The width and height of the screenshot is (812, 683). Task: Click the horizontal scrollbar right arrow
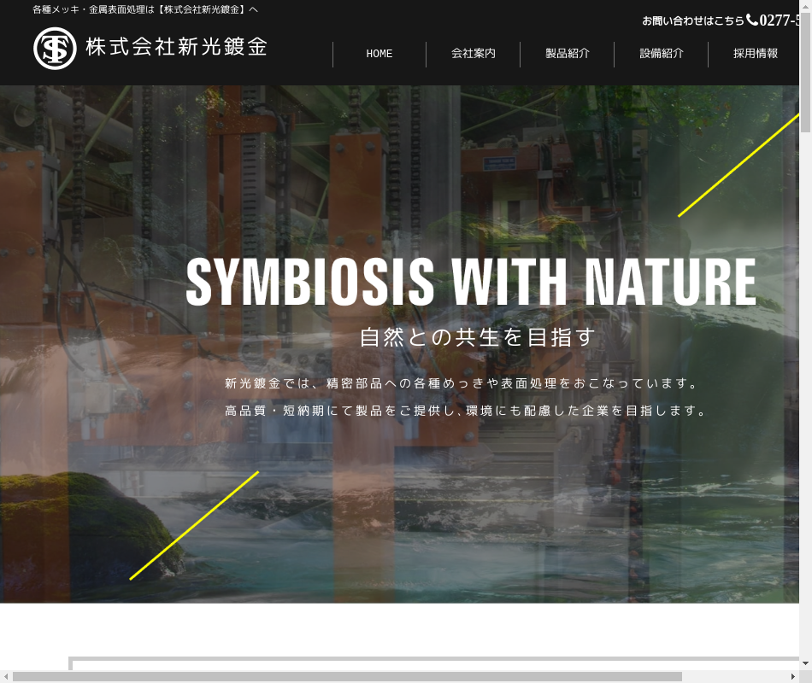(792, 676)
